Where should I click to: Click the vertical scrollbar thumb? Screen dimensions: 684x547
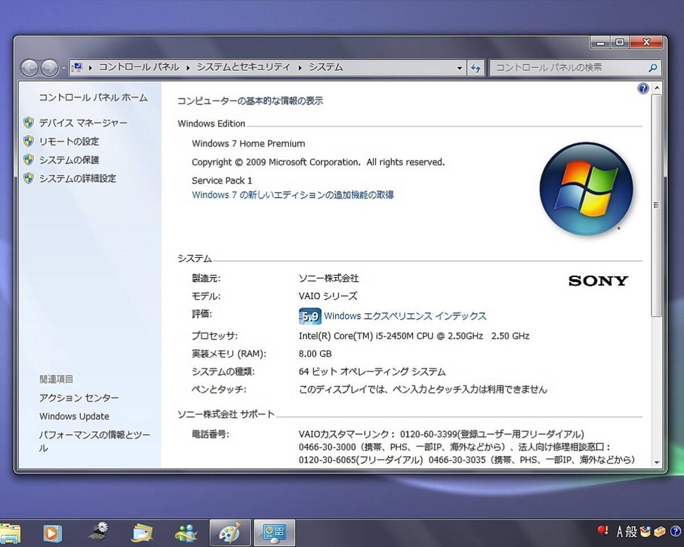tap(657, 205)
